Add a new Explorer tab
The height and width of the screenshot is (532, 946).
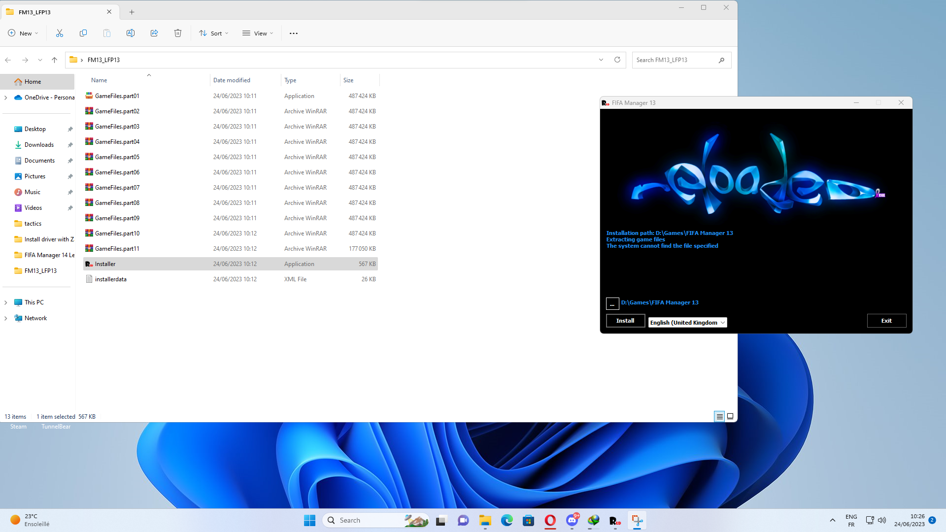pyautogui.click(x=132, y=12)
